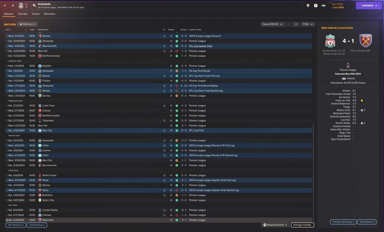Click the Tottenham club badge
Viewport: 384px width, 232px height.
40,121
